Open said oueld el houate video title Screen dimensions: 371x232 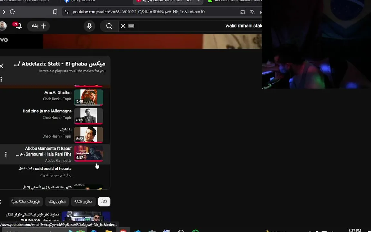point(45,169)
